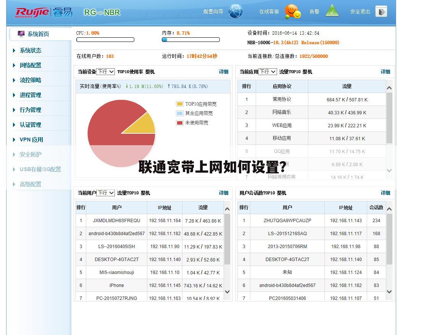
Task: Open 详细 for 用户会话数TOP10 panel
Action: tap(385, 193)
